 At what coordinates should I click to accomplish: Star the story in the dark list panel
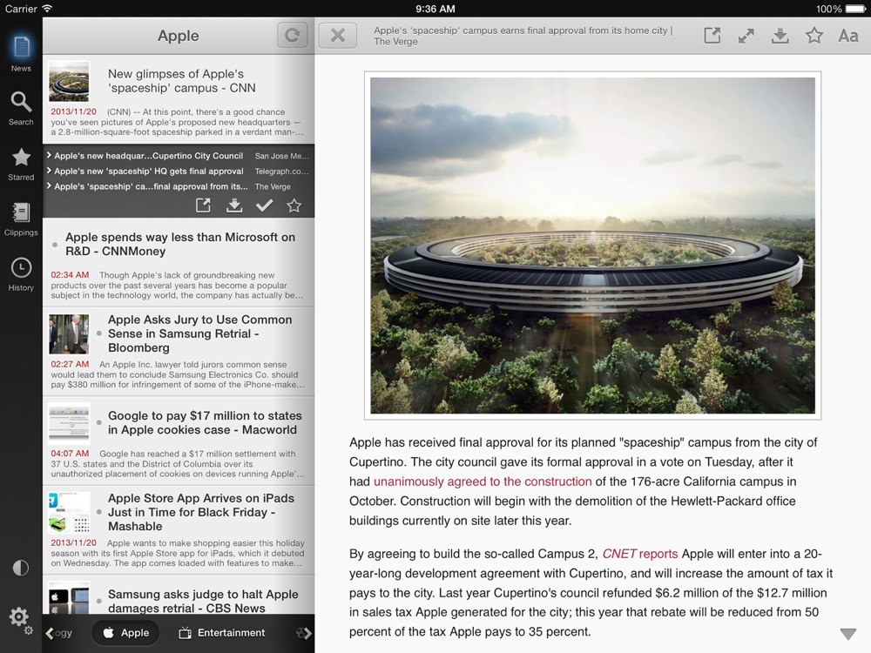(x=294, y=206)
